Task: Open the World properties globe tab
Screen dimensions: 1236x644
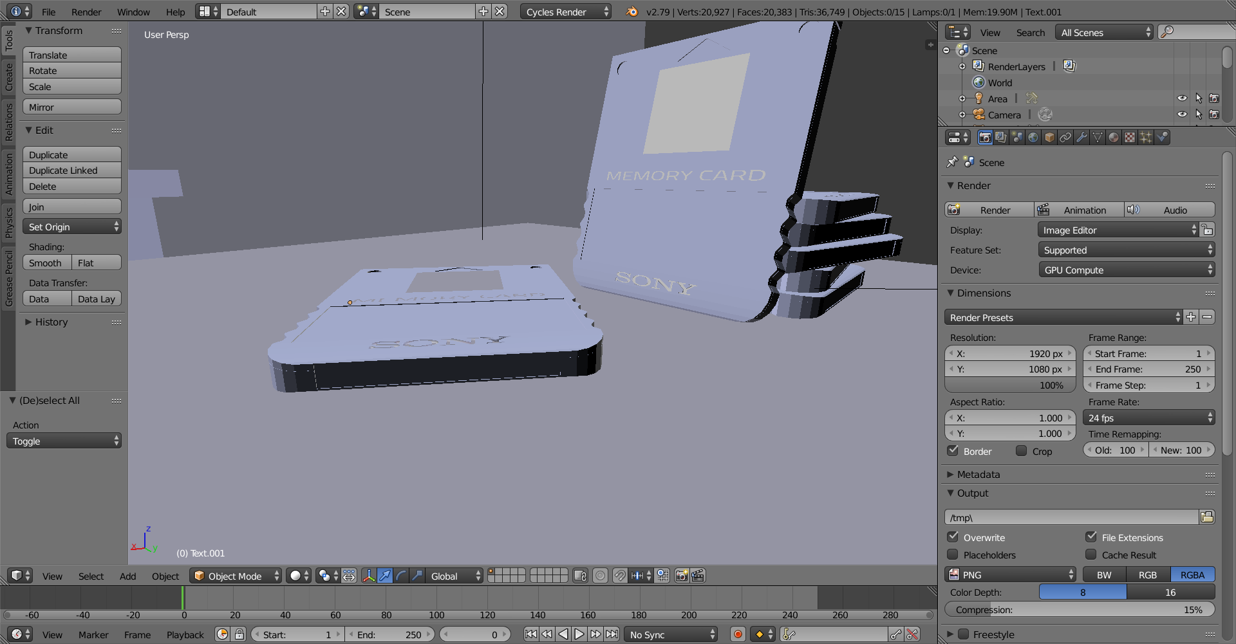Action: (1033, 137)
